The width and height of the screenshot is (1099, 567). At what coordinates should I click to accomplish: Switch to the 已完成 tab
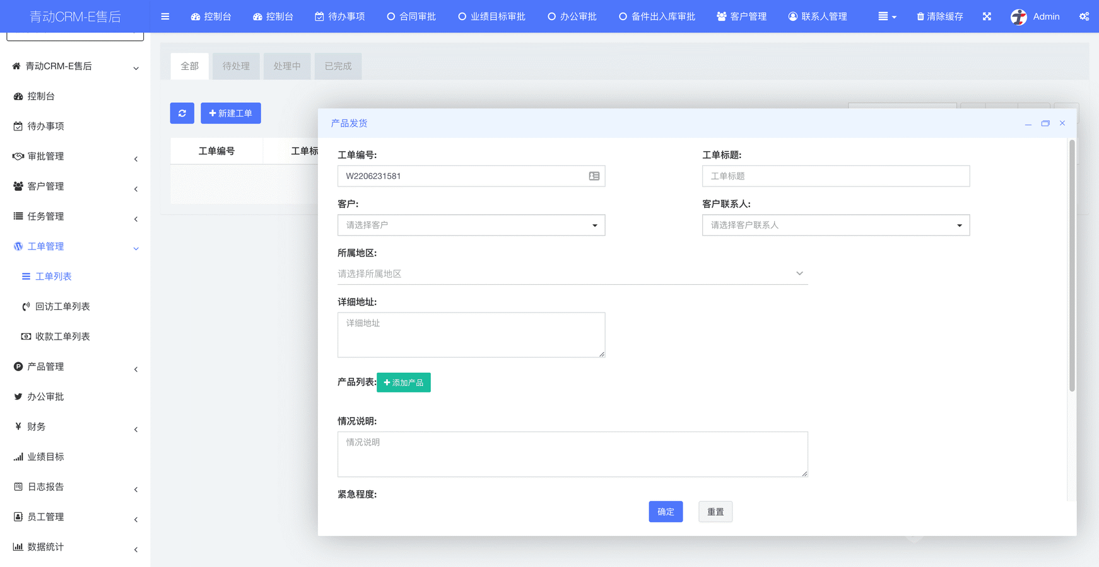pyautogui.click(x=338, y=66)
